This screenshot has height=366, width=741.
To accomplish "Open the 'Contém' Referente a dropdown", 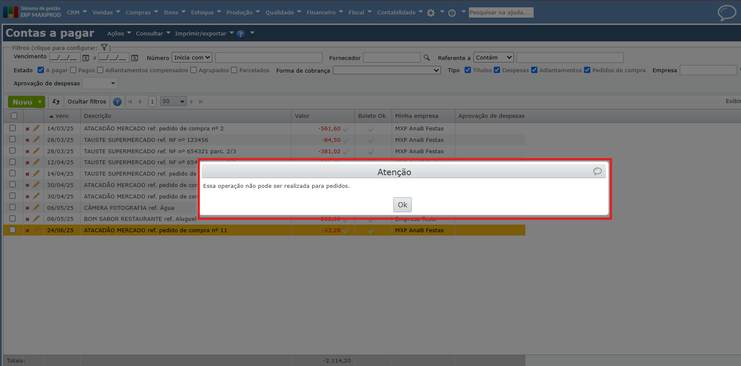I will click(494, 57).
